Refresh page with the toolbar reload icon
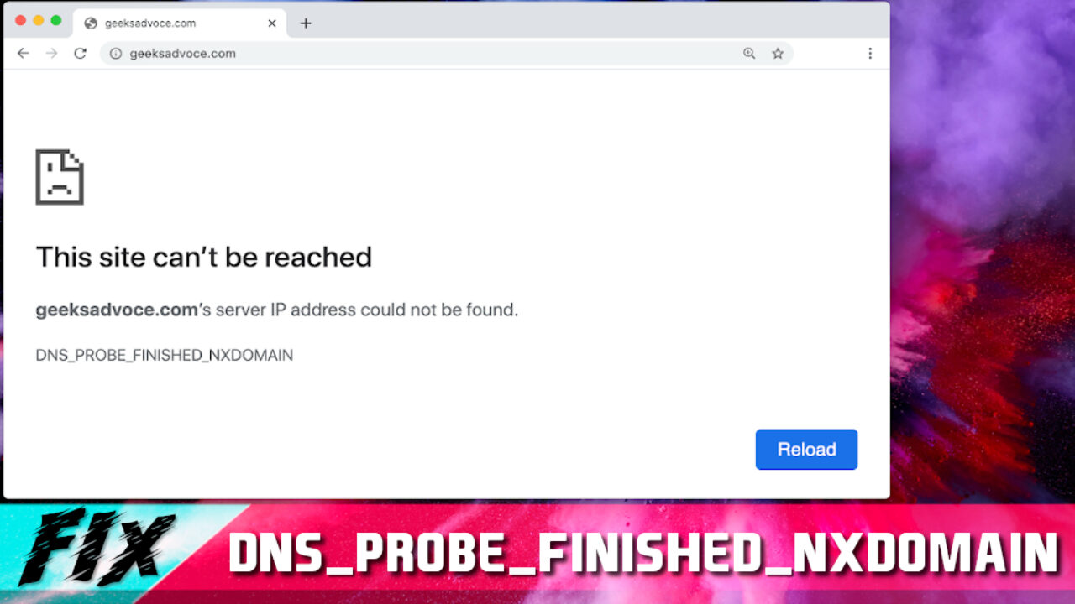 (80, 54)
